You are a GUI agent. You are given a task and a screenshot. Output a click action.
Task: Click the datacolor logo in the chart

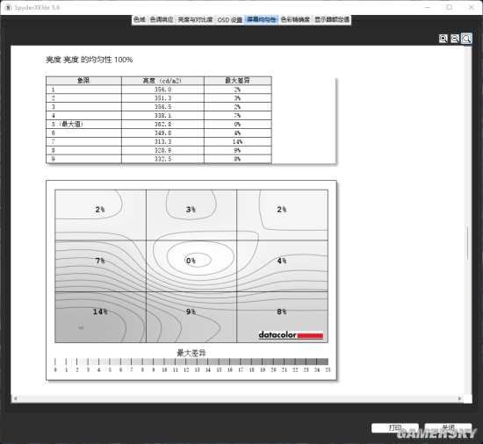(291, 335)
